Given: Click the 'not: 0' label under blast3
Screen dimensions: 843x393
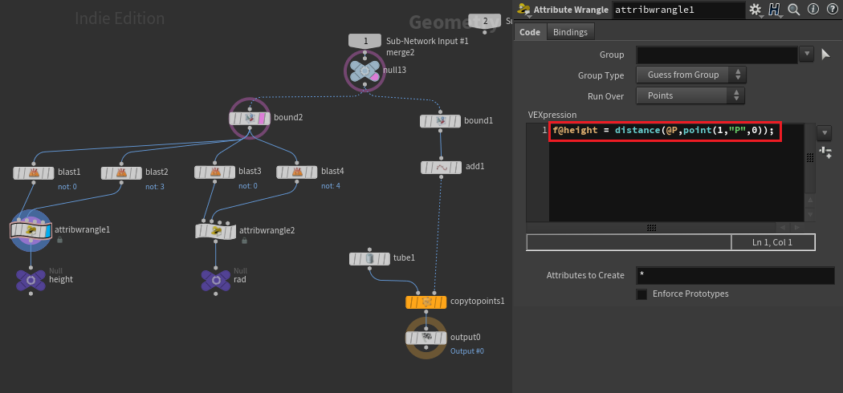Looking at the screenshot, I should [248, 186].
